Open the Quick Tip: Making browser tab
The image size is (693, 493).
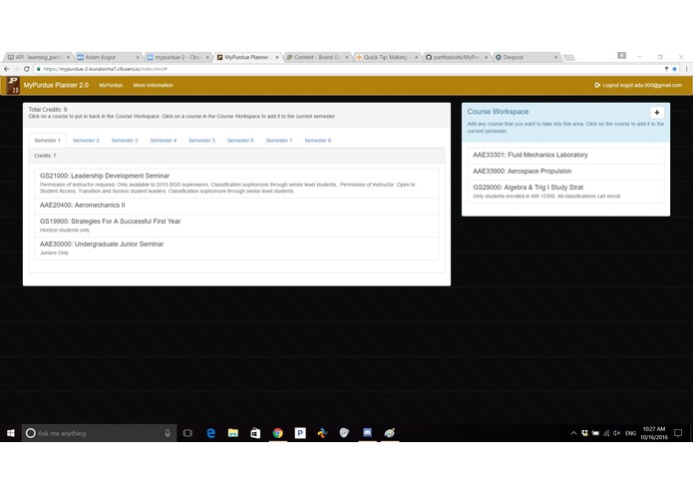387,57
